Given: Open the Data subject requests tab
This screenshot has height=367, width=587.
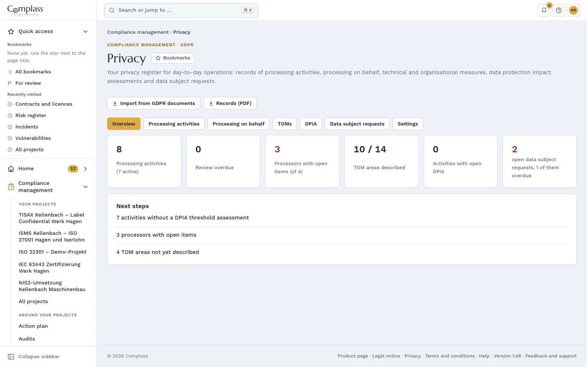Looking at the screenshot, I should 357,124.
